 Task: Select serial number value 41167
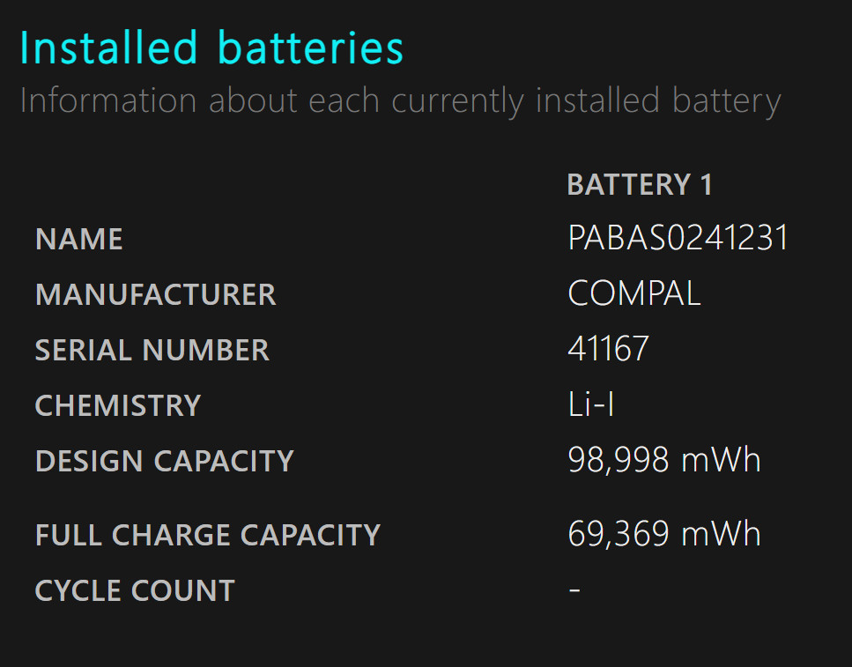pos(608,348)
